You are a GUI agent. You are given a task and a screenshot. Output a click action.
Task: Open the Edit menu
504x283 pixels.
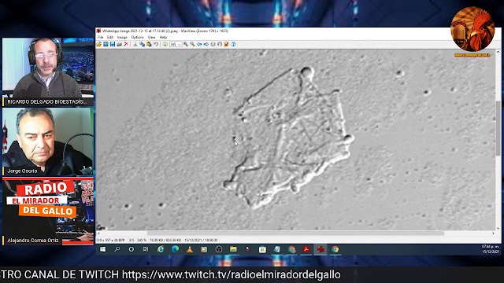coord(110,37)
